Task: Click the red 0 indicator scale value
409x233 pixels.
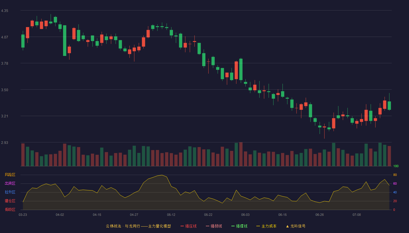Action: [394, 210]
